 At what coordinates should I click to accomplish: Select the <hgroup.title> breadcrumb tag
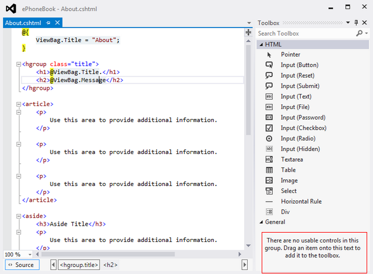click(79, 265)
